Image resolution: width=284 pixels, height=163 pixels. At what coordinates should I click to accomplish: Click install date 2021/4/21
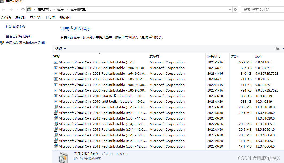tap(215, 68)
